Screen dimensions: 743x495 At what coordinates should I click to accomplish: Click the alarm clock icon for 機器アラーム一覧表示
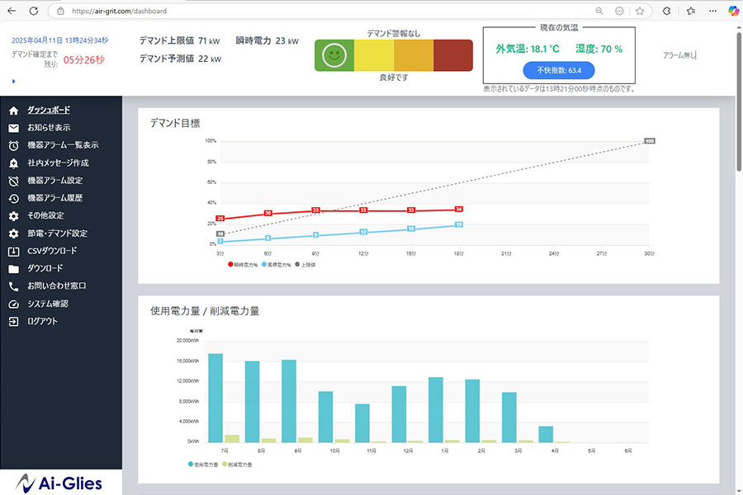13,145
